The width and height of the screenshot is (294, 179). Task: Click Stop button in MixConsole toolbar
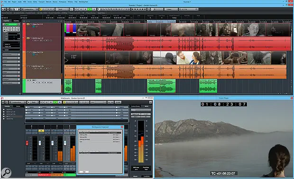(51, 102)
